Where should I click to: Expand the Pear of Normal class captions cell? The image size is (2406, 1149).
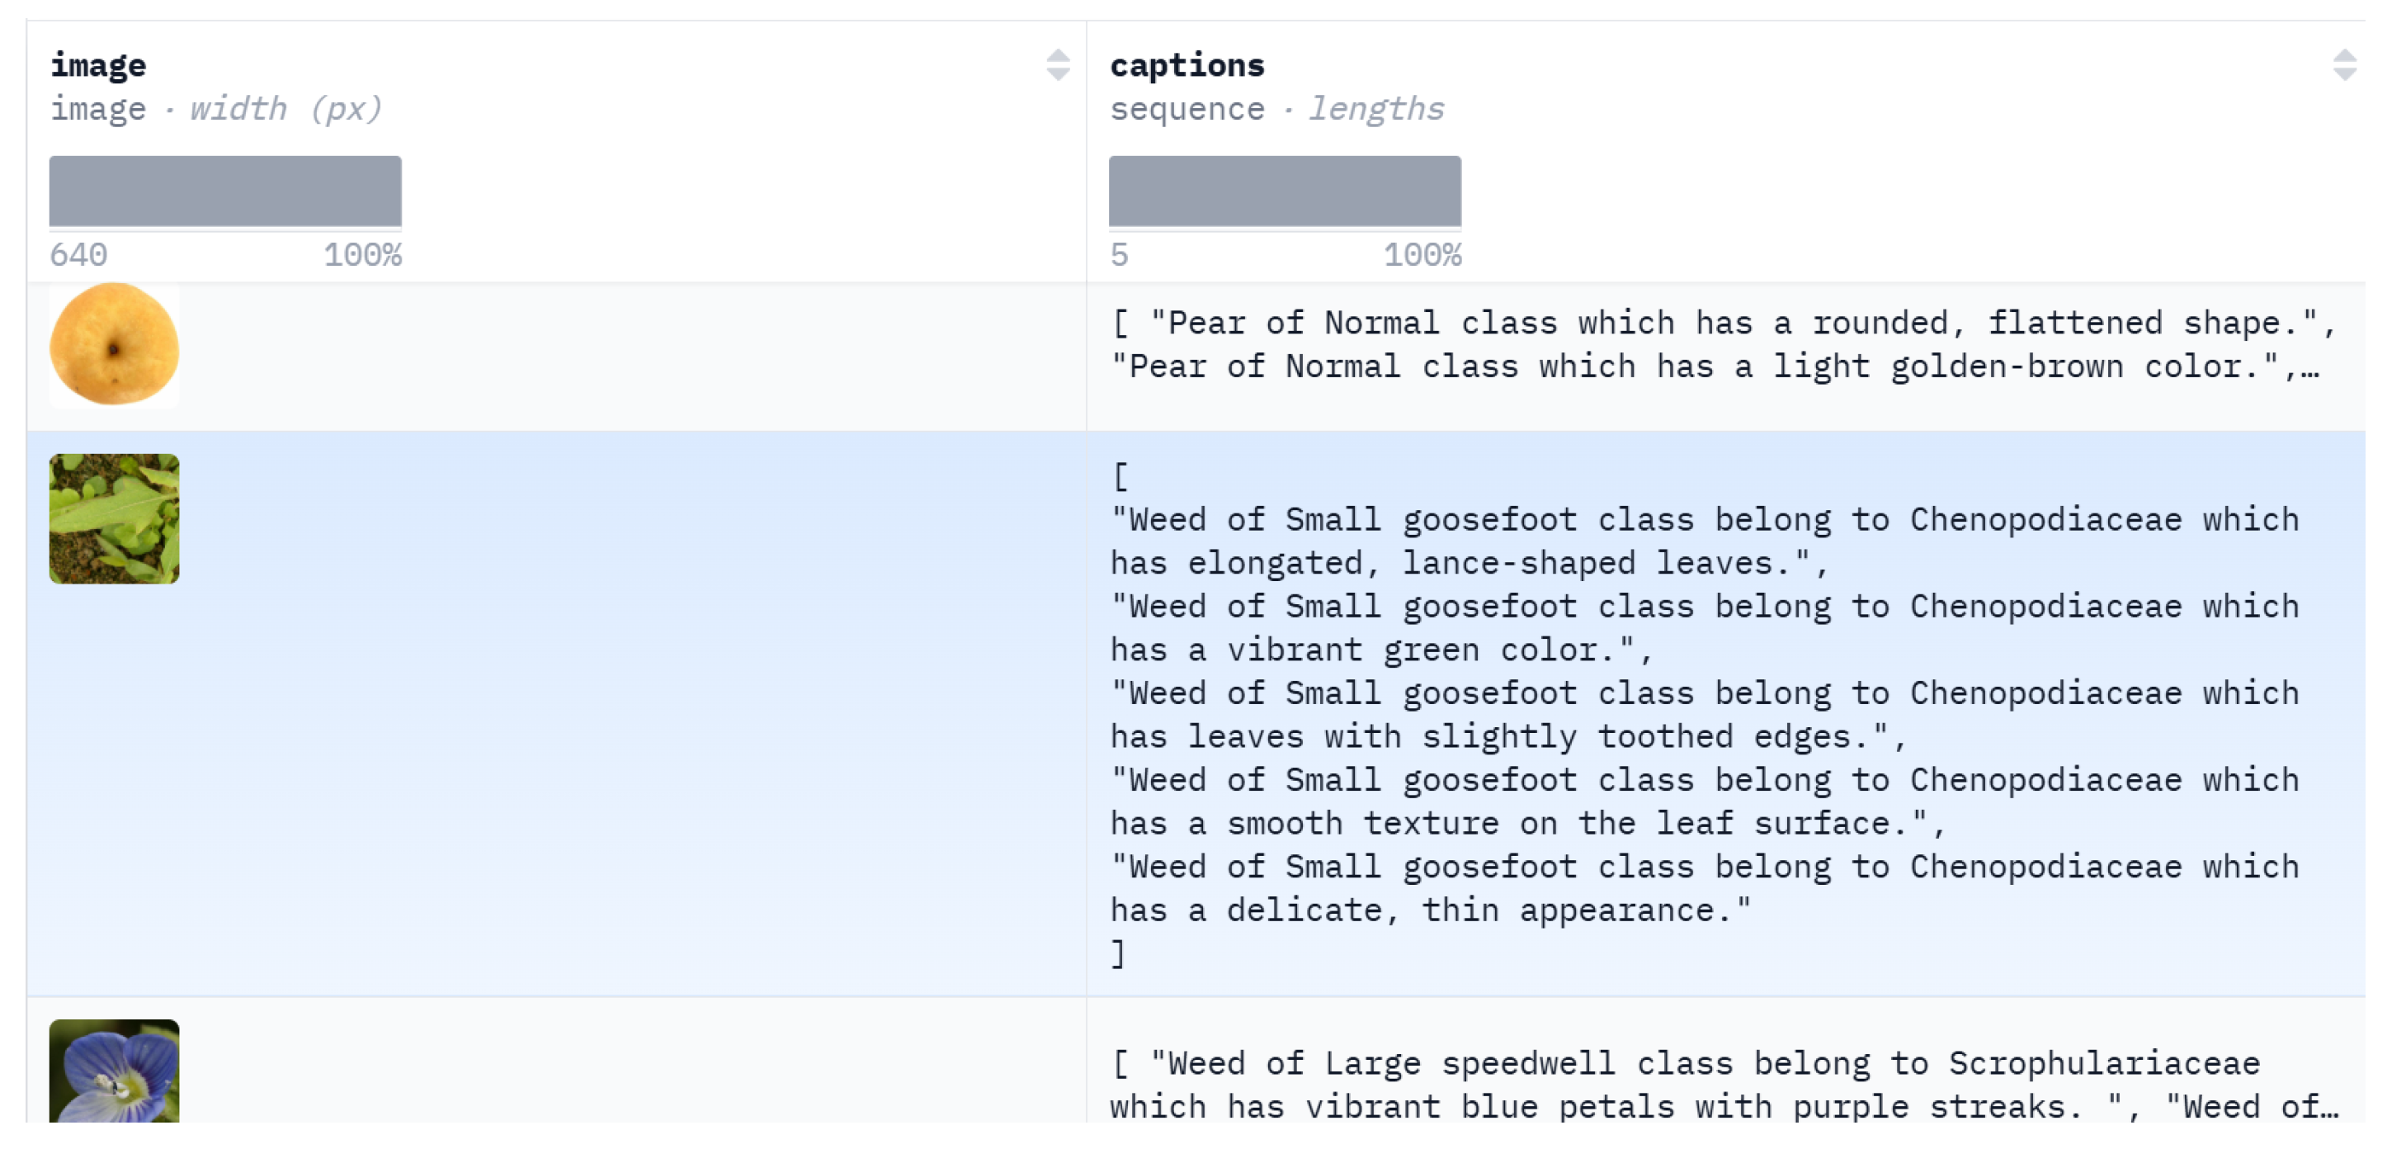[x=1719, y=345]
